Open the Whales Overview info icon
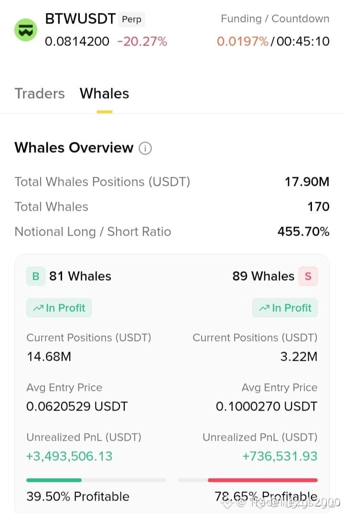344x514 pixels. coord(145,148)
